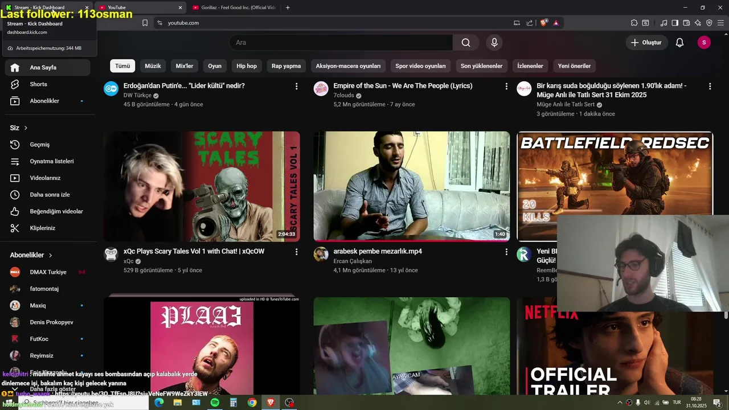The width and height of the screenshot is (729, 410).
Task: Select the Tümü filter chip
Action: (122, 66)
